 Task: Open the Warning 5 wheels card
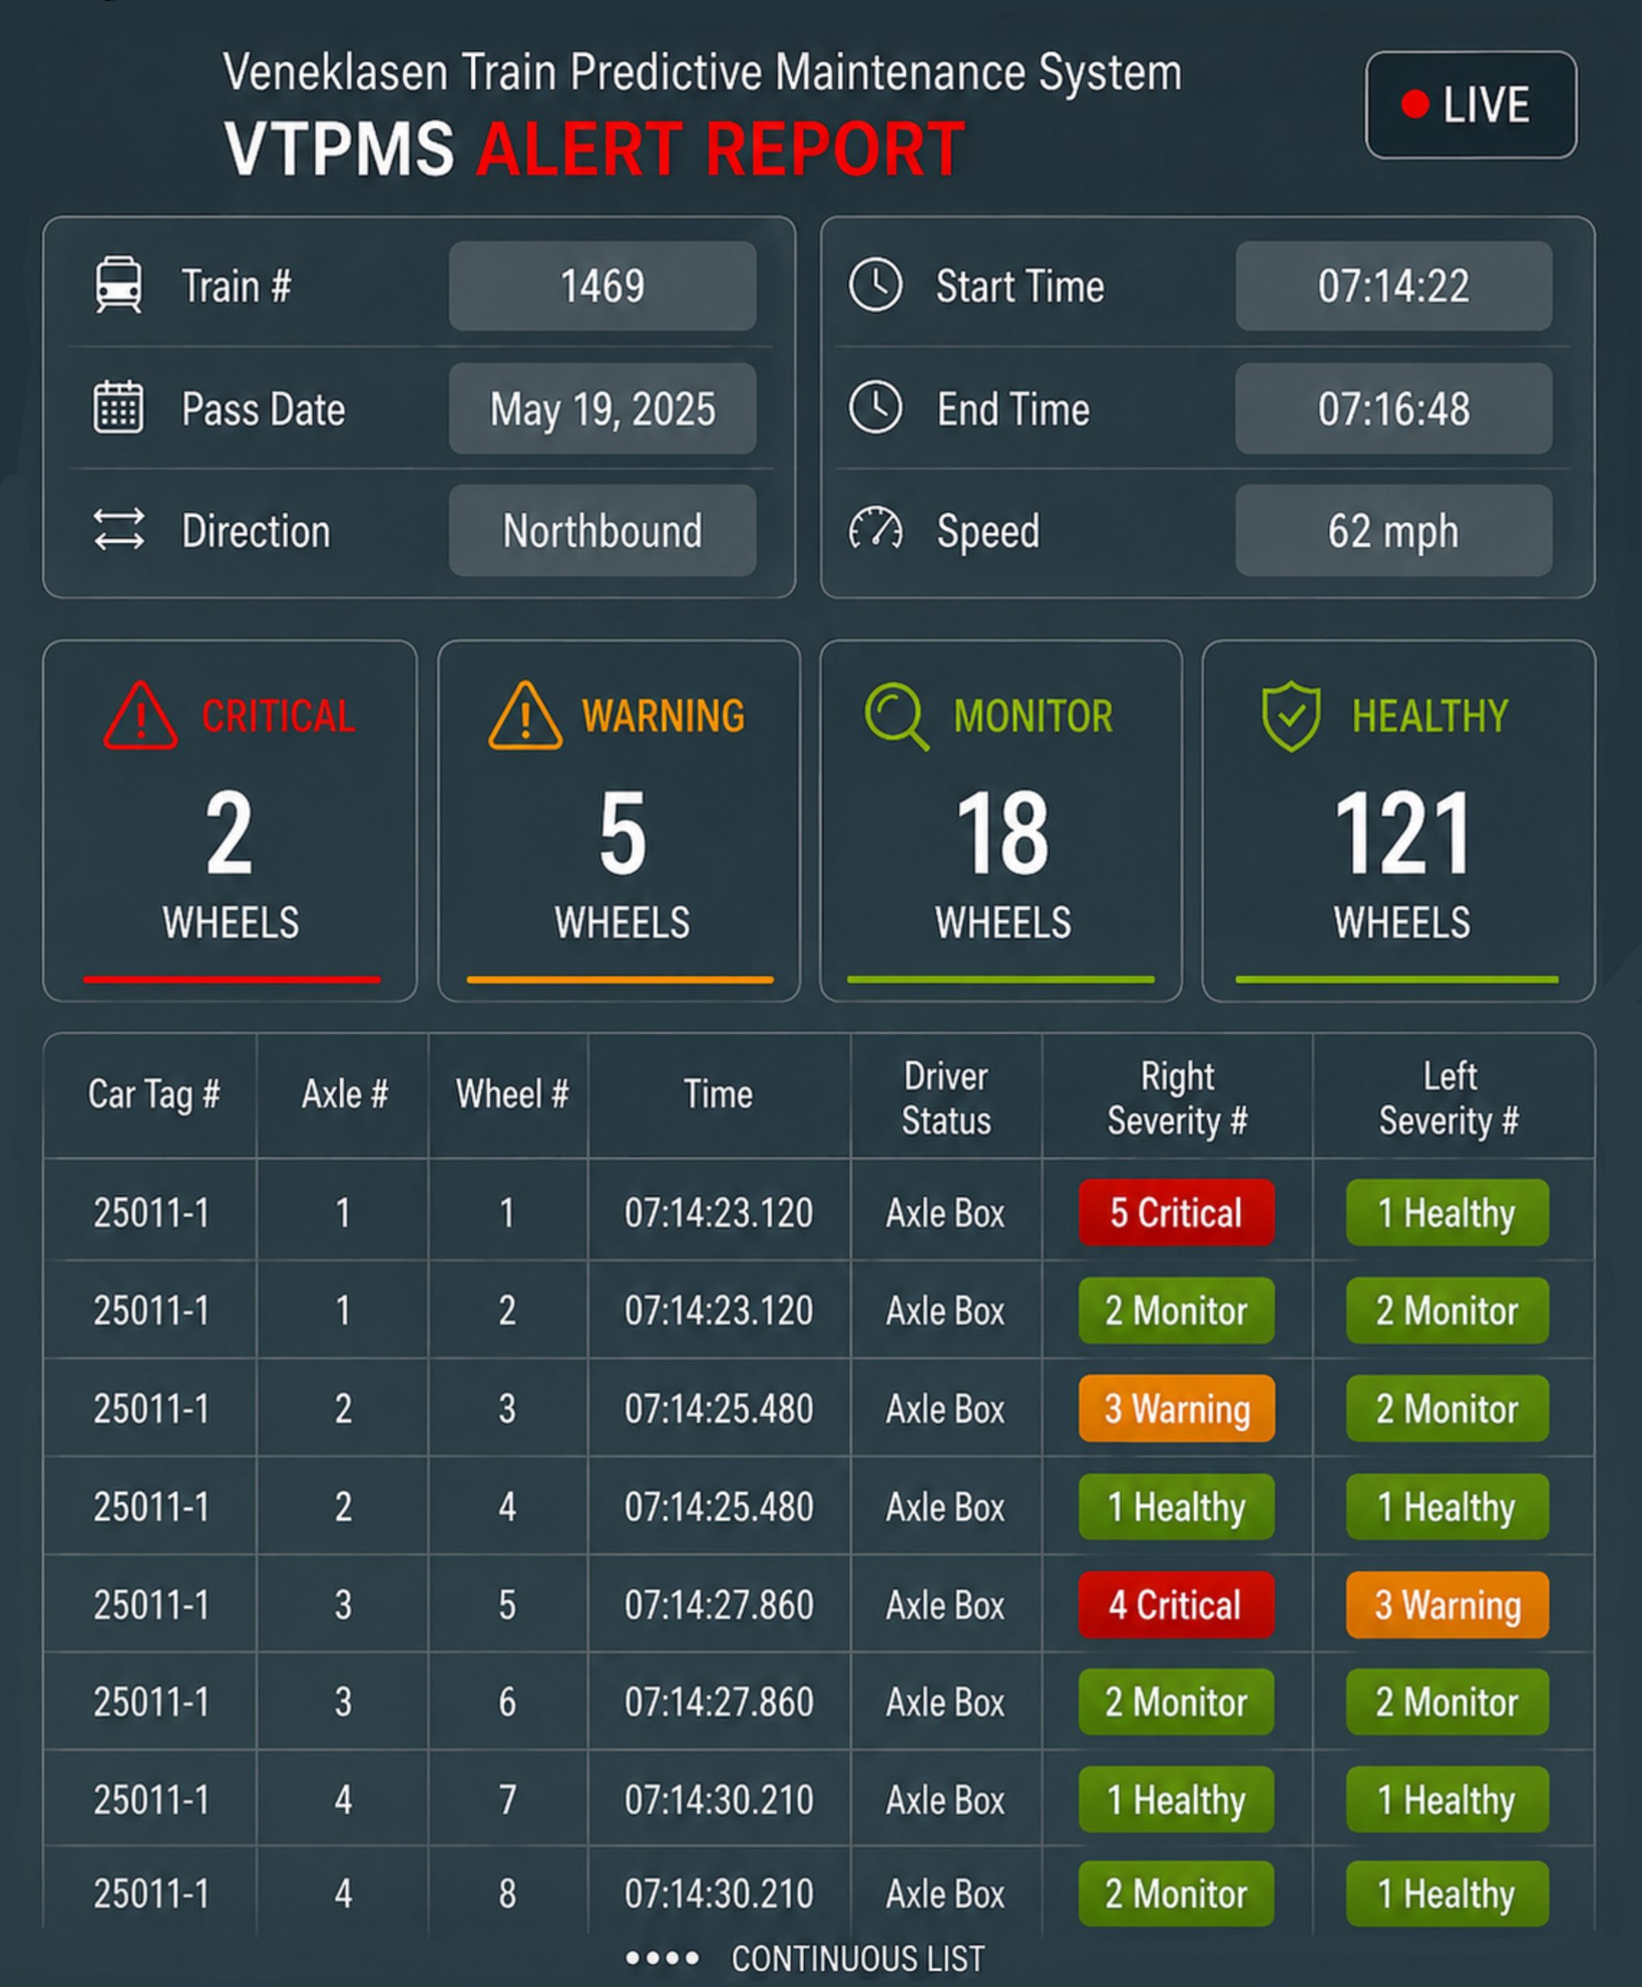[x=620, y=821]
